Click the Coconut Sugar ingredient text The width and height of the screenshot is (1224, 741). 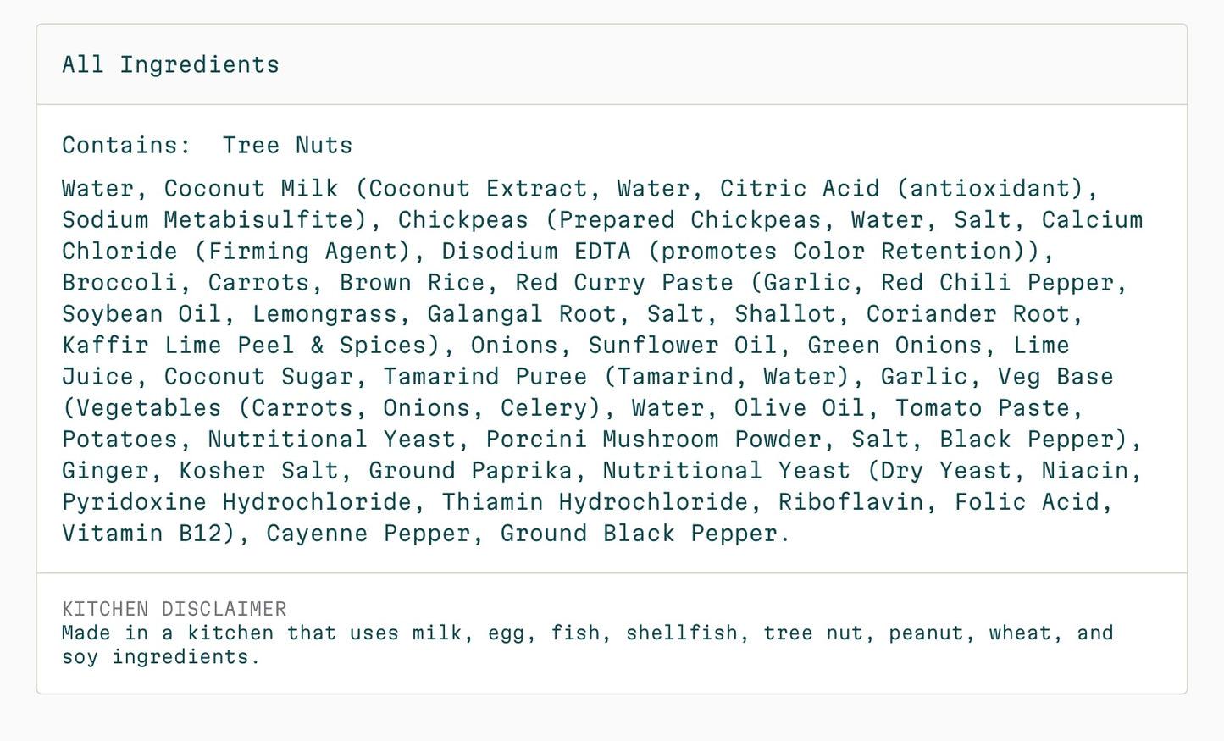tap(258, 376)
